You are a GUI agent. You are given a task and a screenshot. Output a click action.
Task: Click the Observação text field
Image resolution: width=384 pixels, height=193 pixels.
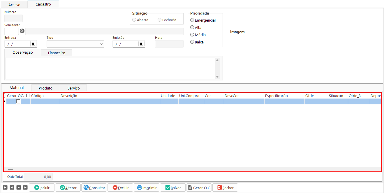[x=111, y=68]
